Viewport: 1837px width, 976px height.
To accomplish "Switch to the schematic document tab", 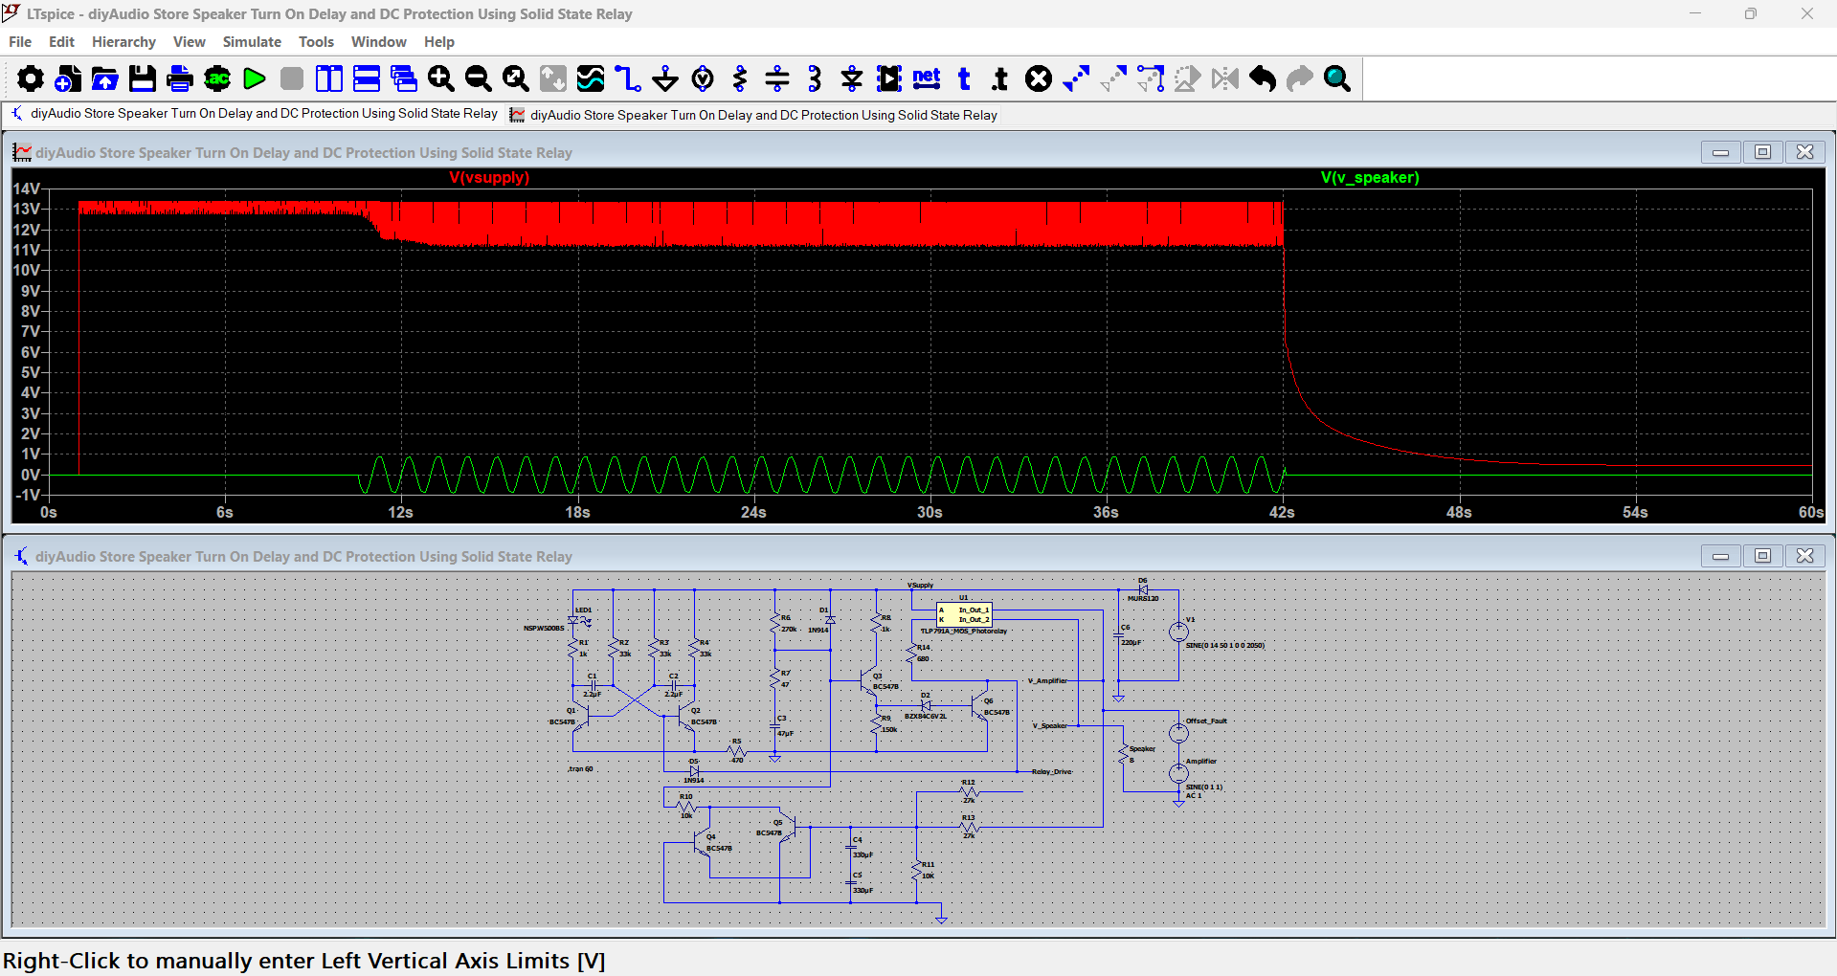I will [254, 114].
